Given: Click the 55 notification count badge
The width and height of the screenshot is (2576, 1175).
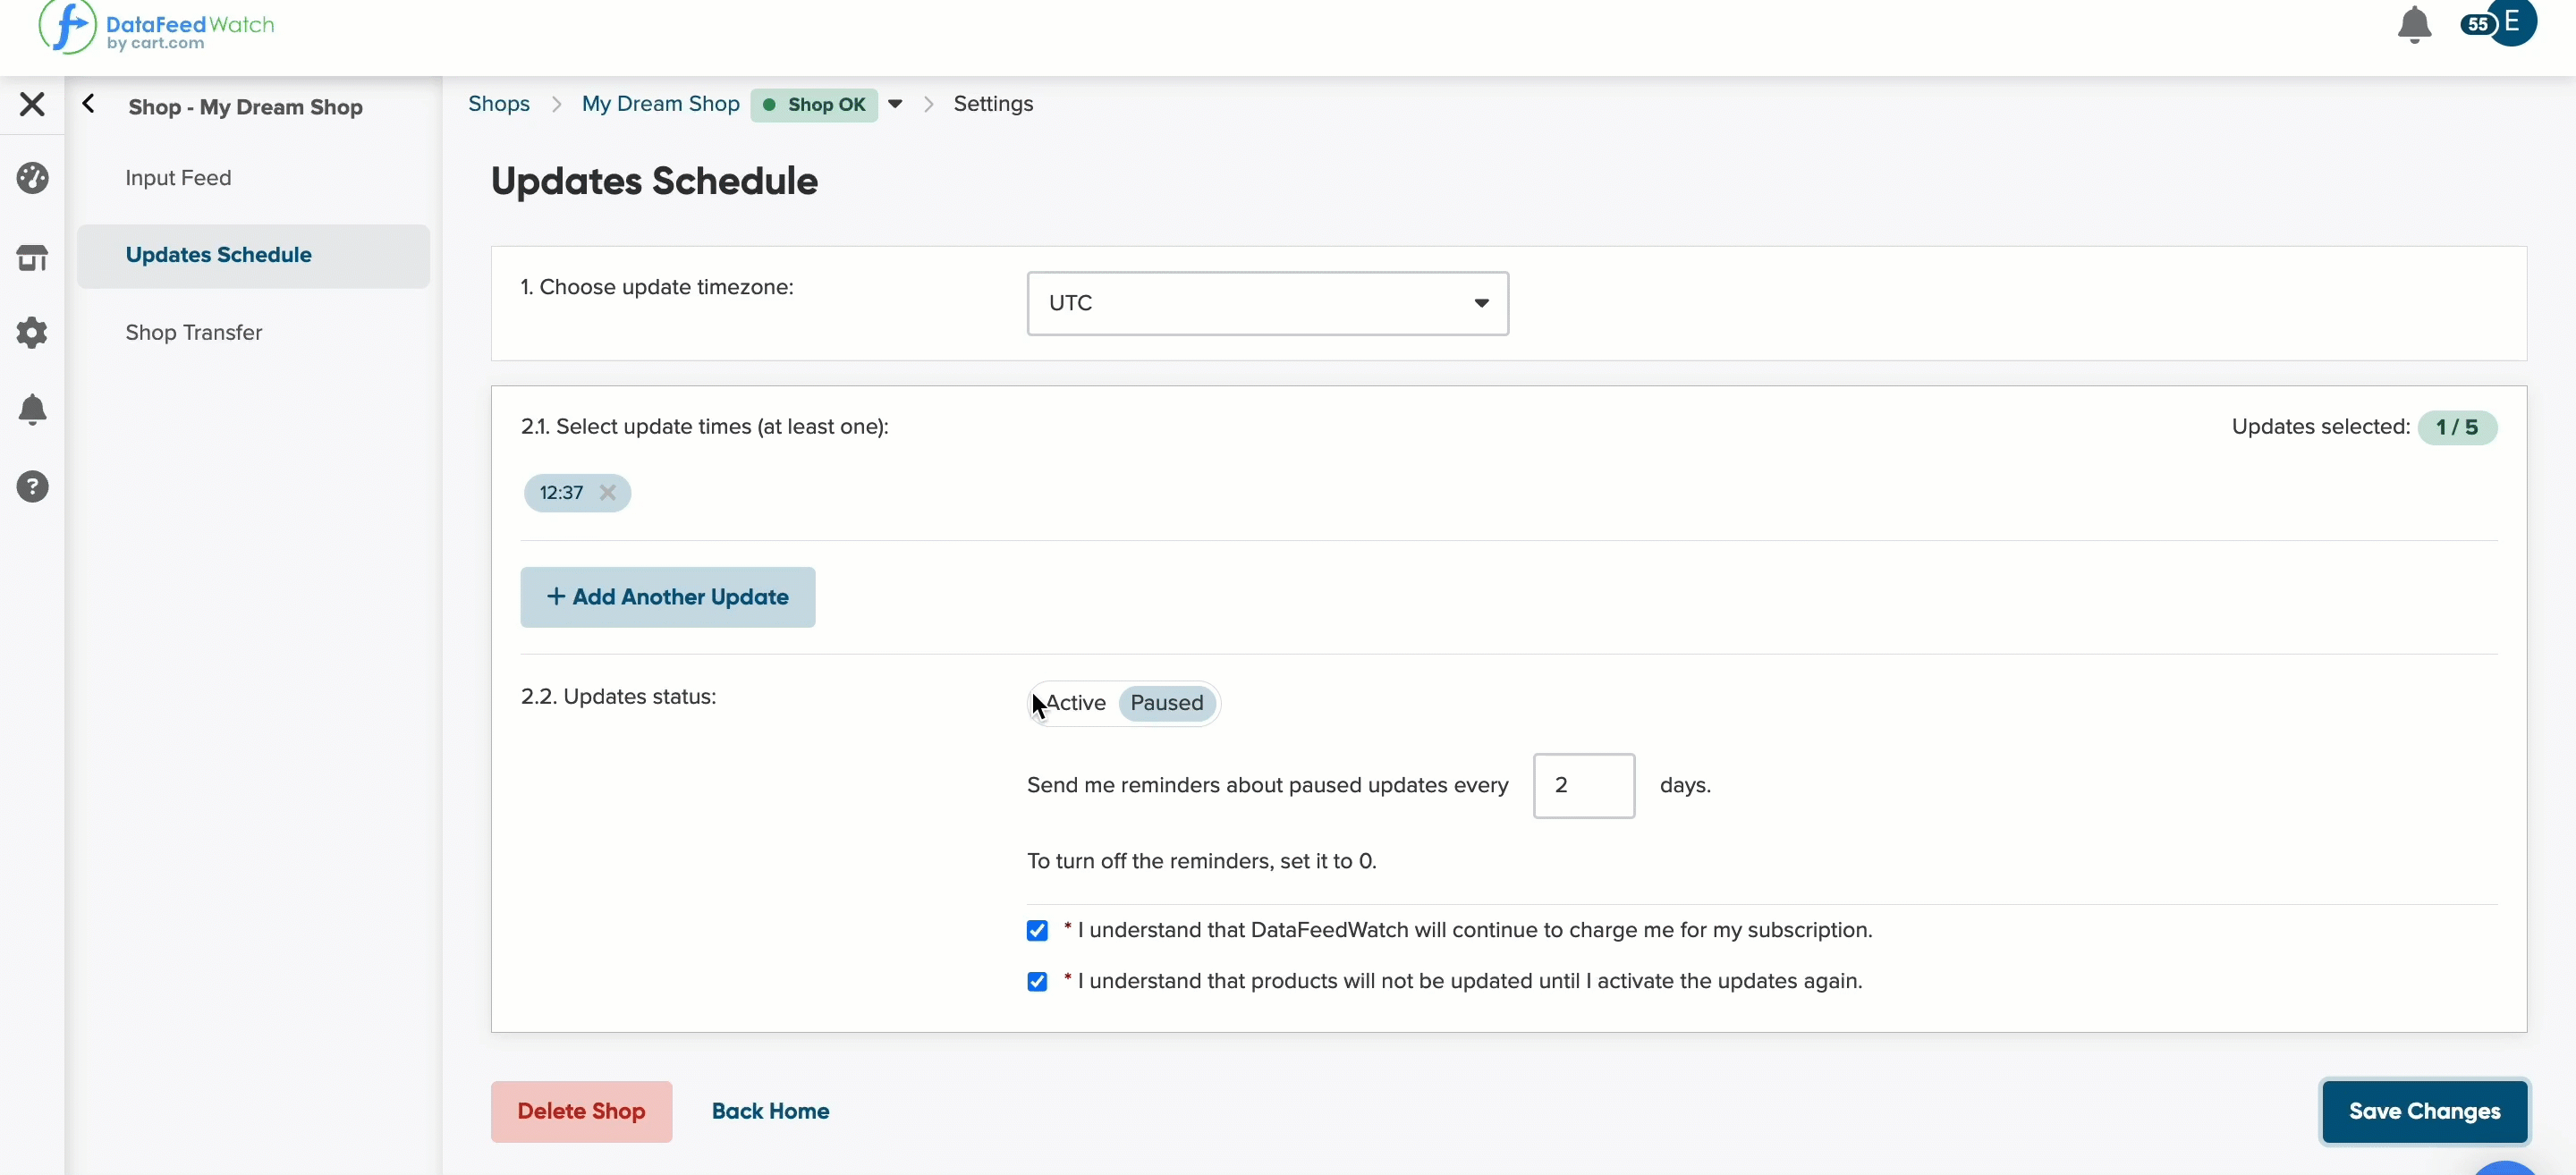Looking at the screenshot, I should 2477,24.
